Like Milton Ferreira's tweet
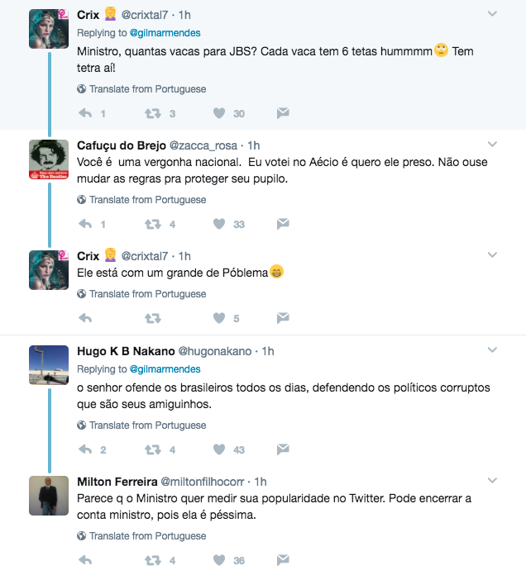 click(219, 560)
